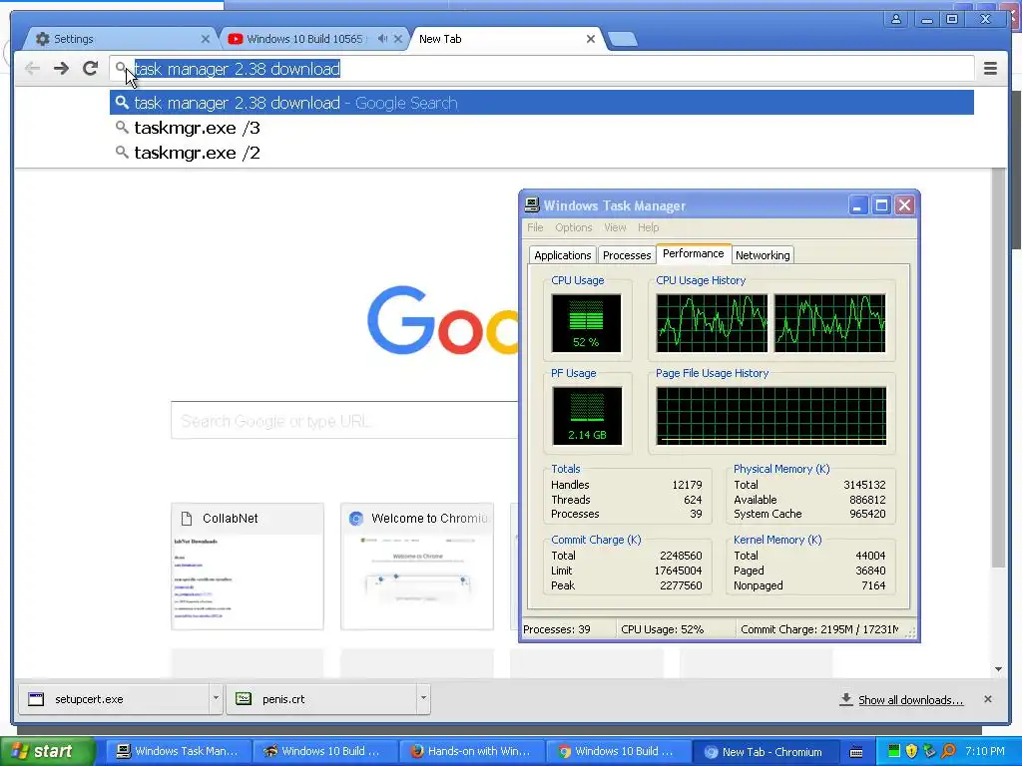Click the green CPU meter tray icon

(893, 751)
